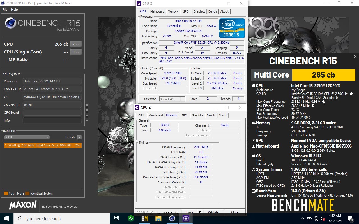Click the Intel Core i5 logo in CPU-Z
359x224 pixels.
232,28
